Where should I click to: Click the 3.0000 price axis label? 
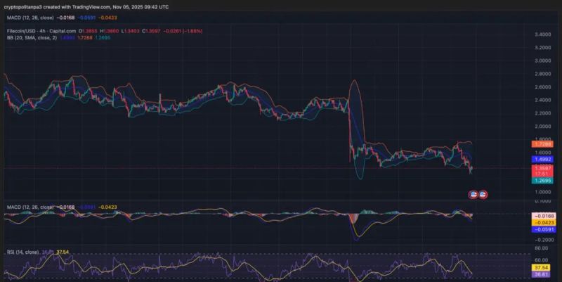542,60
